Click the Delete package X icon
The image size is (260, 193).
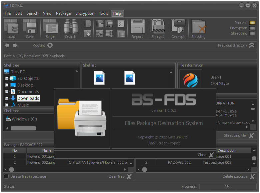click(x=252, y=177)
